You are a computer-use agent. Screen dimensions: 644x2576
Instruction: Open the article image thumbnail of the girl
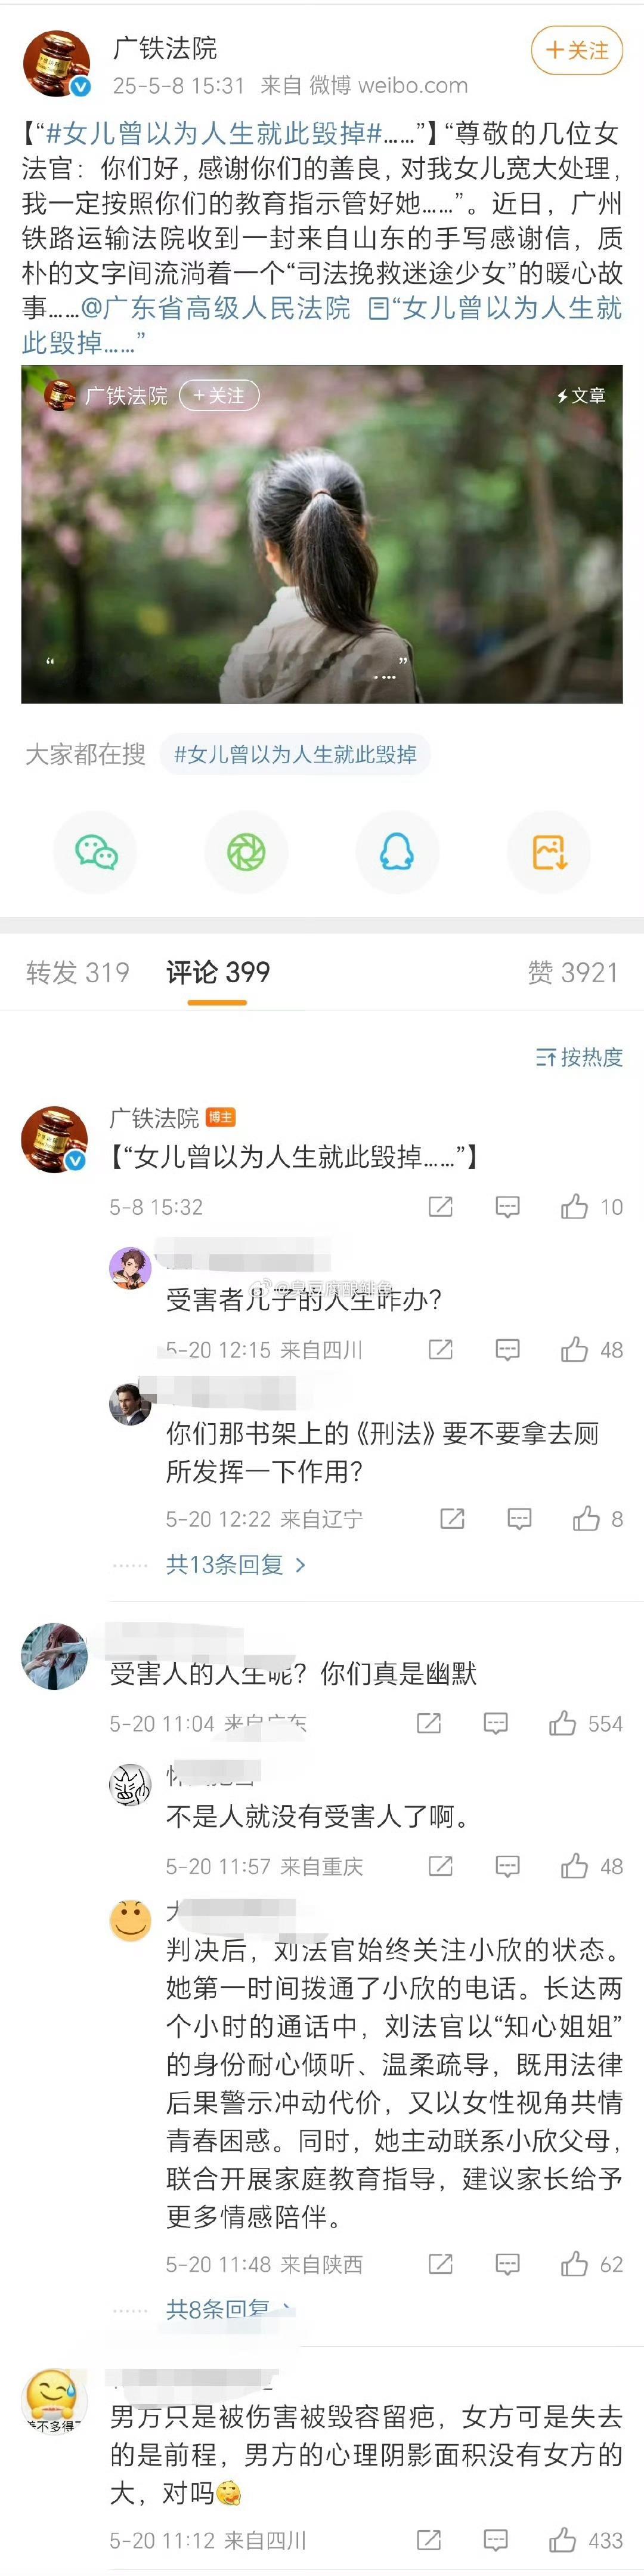point(322,534)
